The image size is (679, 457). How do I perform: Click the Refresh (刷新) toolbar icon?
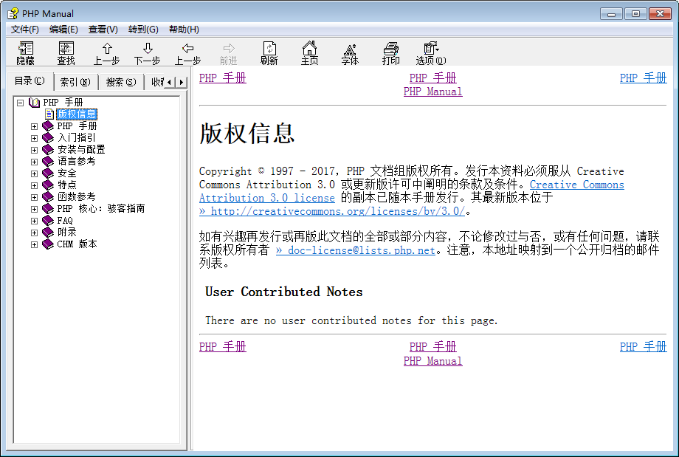(x=269, y=49)
